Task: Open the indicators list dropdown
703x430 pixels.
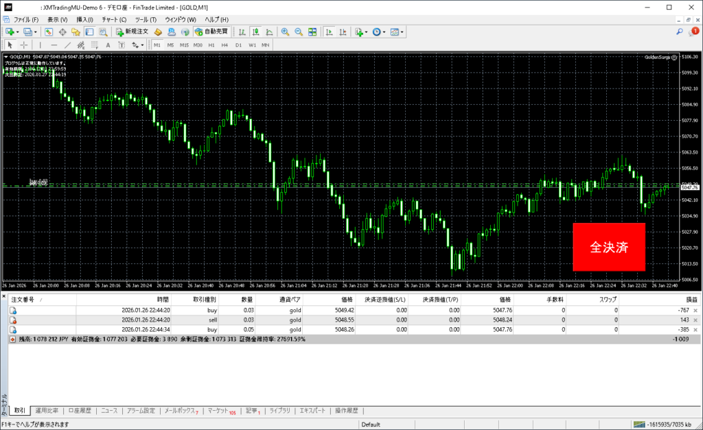Action: pos(367,32)
